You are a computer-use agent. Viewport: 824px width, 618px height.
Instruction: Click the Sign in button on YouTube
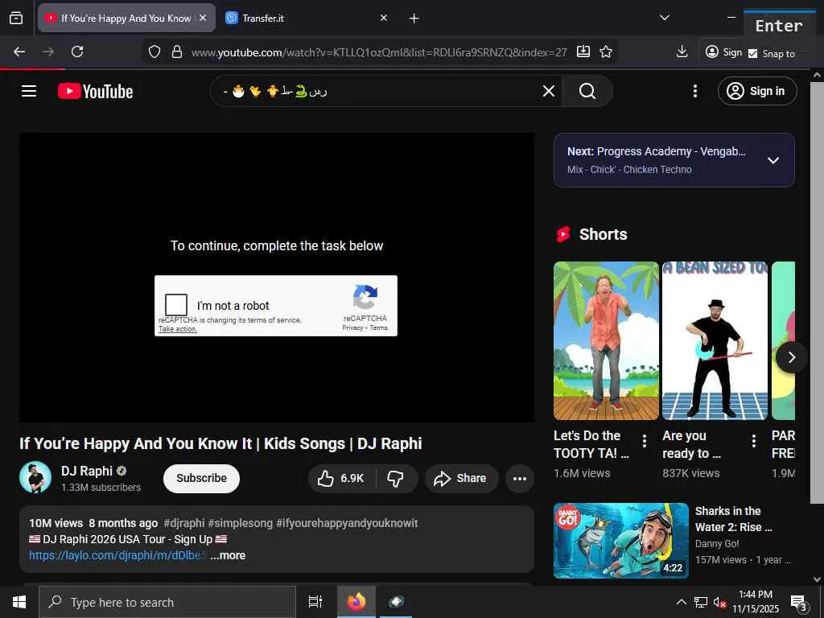coord(756,91)
